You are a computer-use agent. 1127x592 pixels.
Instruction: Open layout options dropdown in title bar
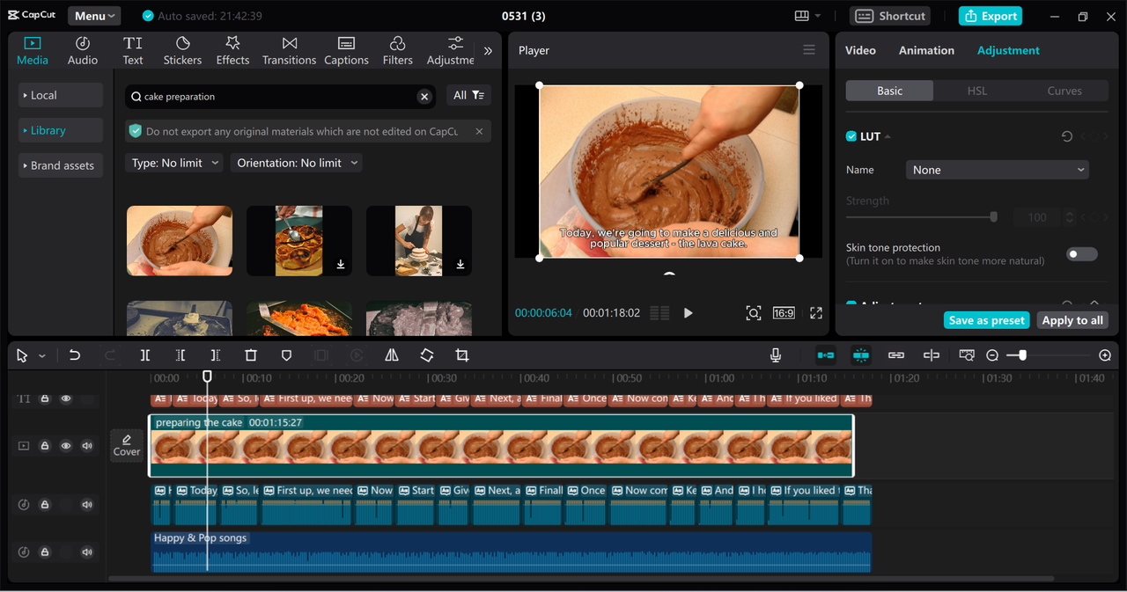[x=807, y=16]
